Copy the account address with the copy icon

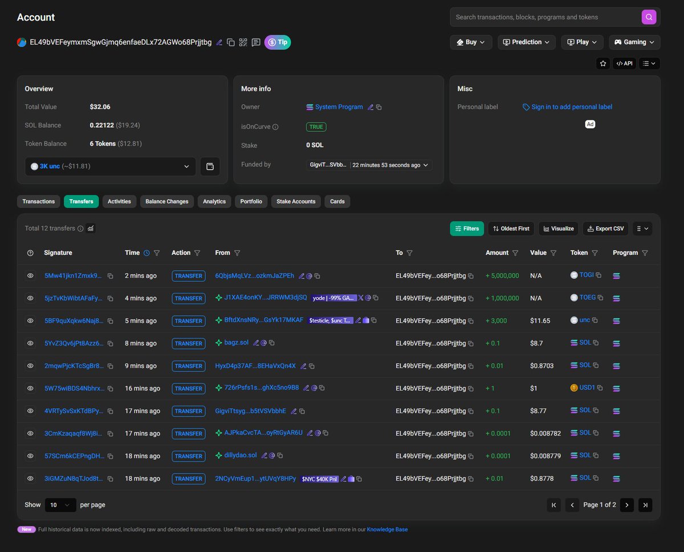click(x=231, y=42)
